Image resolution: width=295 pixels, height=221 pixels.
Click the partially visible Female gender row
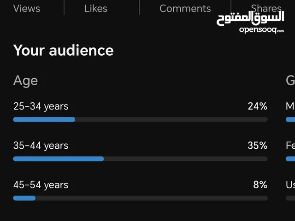click(x=290, y=151)
